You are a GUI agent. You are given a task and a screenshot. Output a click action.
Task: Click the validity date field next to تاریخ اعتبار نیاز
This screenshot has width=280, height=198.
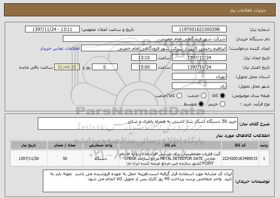(x=199, y=67)
